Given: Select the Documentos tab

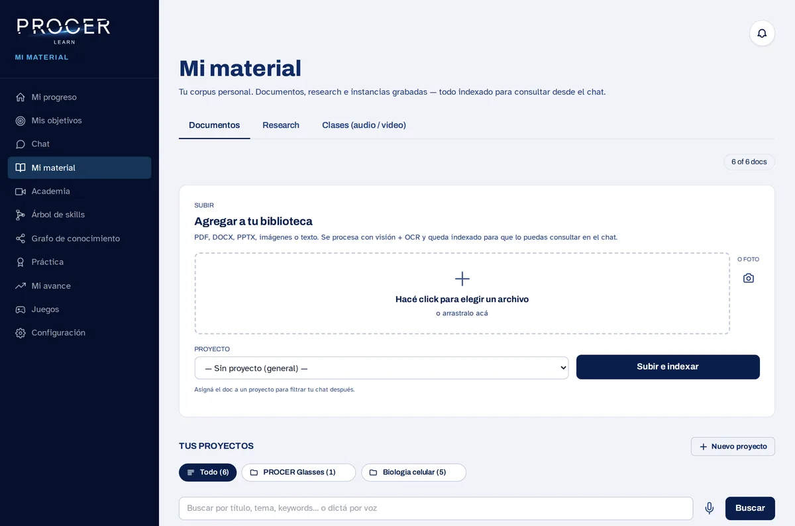Looking at the screenshot, I should pyautogui.click(x=215, y=125).
